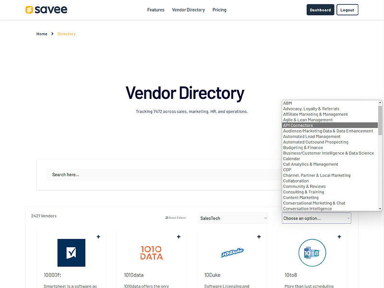
Task: Select Advocacy, Loyalty & Referrals option
Action: click(x=330, y=109)
